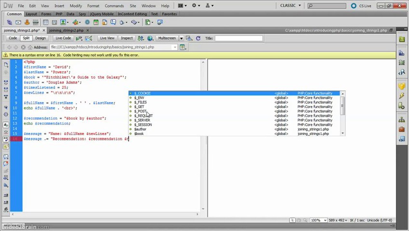Viewport: 409px width, 231px height.
Task: Open the Commands menu
Action: [114, 6]
